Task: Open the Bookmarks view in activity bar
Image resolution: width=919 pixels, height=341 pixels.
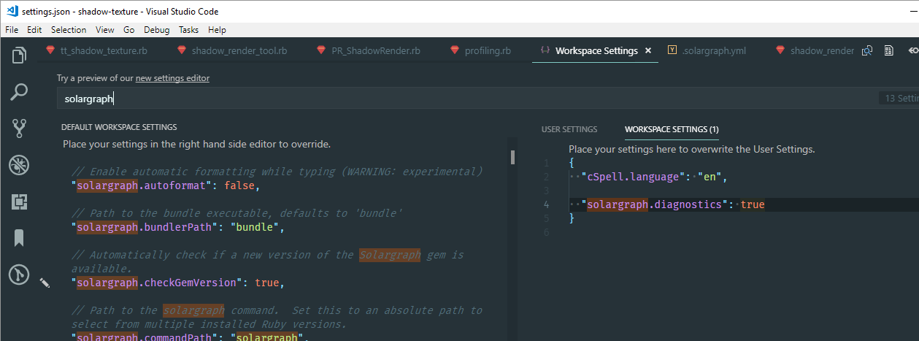Action: coord(19,238)
